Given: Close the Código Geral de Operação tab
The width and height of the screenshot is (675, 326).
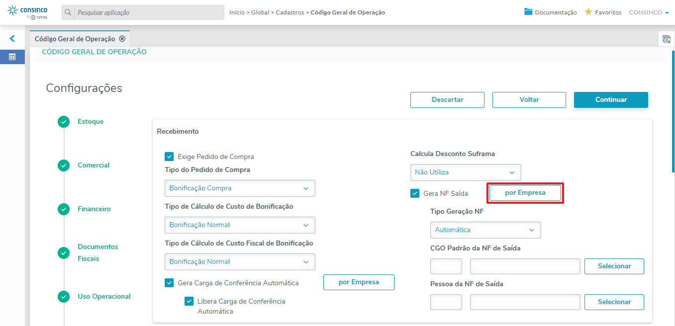Looking at the screenshot, I should click(122, 39).
